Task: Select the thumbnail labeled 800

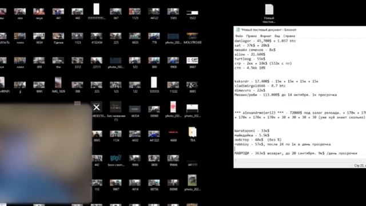Action: (154, 62)
